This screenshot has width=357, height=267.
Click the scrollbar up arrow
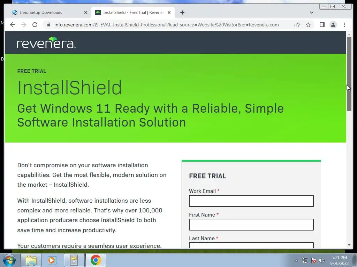click(349, 34)
